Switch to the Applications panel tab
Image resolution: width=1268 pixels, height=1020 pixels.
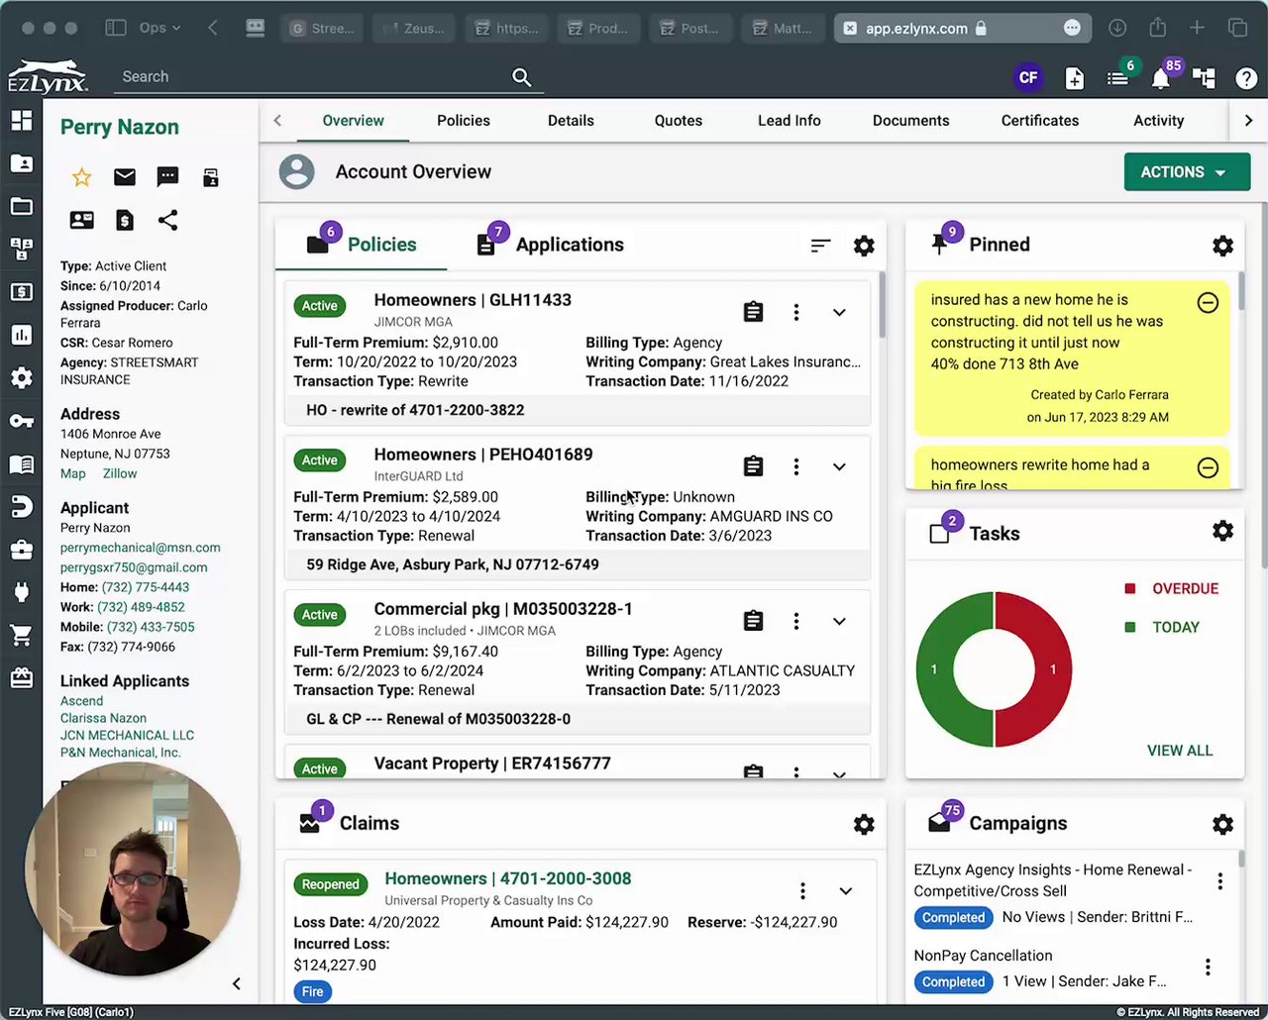[x=552, y=245]
